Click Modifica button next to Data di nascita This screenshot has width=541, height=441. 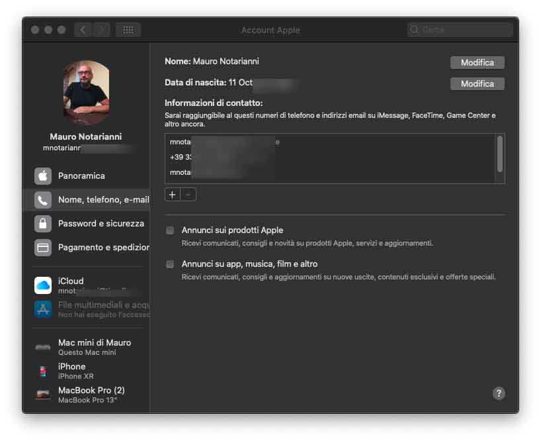[x=477, y=83]
